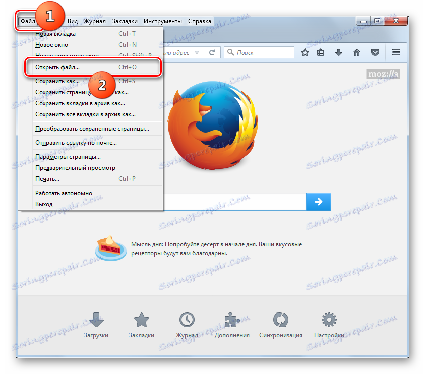The height and width of the screenshot is (374, 425).
Task: Click the "Мысль дня" snippet text
Action: [217, 249]
